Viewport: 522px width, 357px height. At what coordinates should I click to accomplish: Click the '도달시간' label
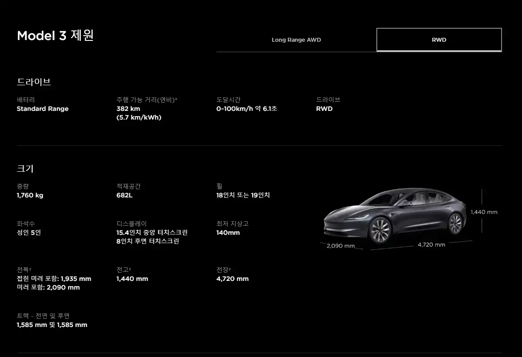tap(229, 100)
